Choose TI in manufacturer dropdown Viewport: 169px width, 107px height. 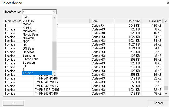click(x=37, y=70)
